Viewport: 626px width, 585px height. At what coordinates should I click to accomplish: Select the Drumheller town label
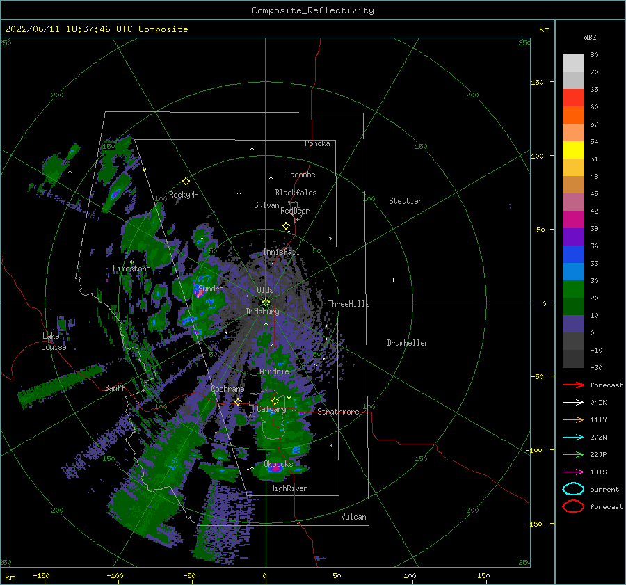click(408, 343)
